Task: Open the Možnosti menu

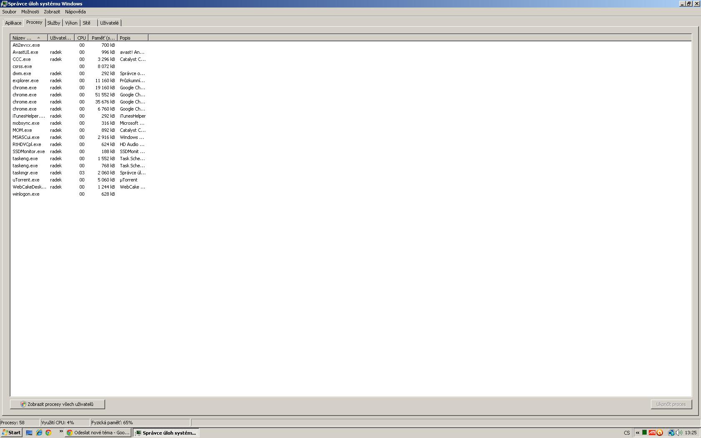Action: 30,12
